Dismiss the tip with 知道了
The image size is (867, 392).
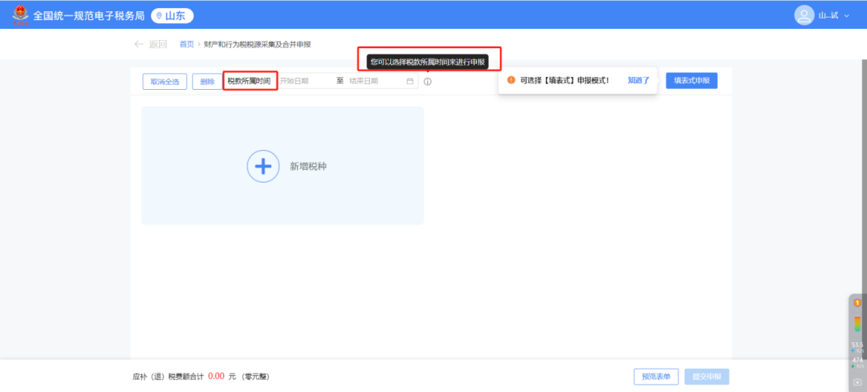point(639,80)
